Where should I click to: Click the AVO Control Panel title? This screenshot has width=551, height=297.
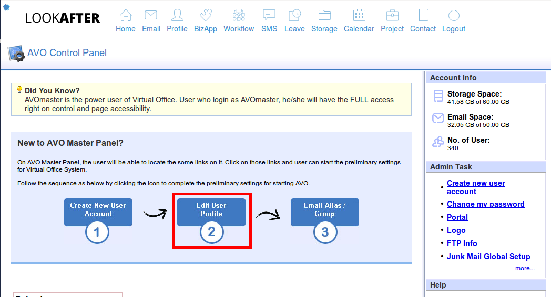point(67,52)
